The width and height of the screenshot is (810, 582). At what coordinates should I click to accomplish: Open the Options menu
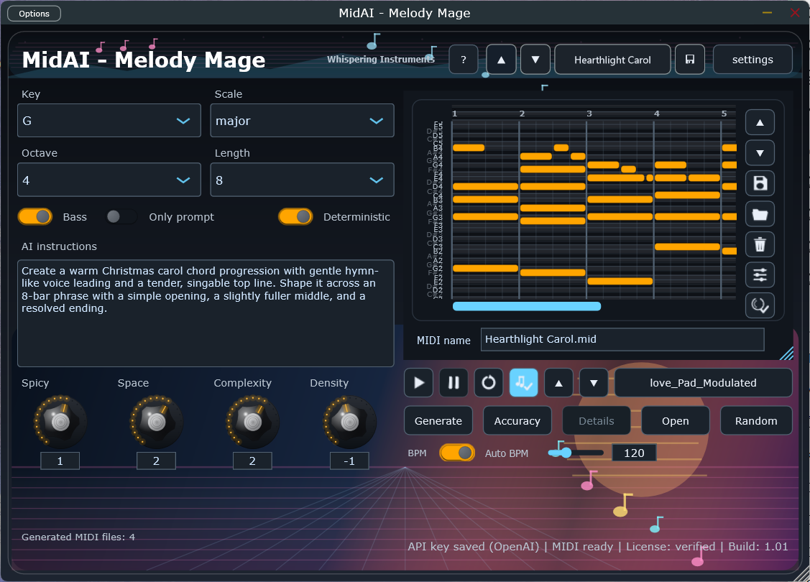click(x=34, y=14)
